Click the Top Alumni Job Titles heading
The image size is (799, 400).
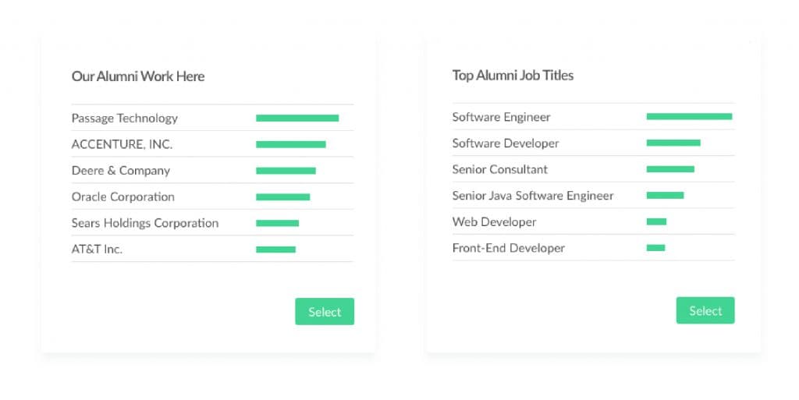click(513, 76)
